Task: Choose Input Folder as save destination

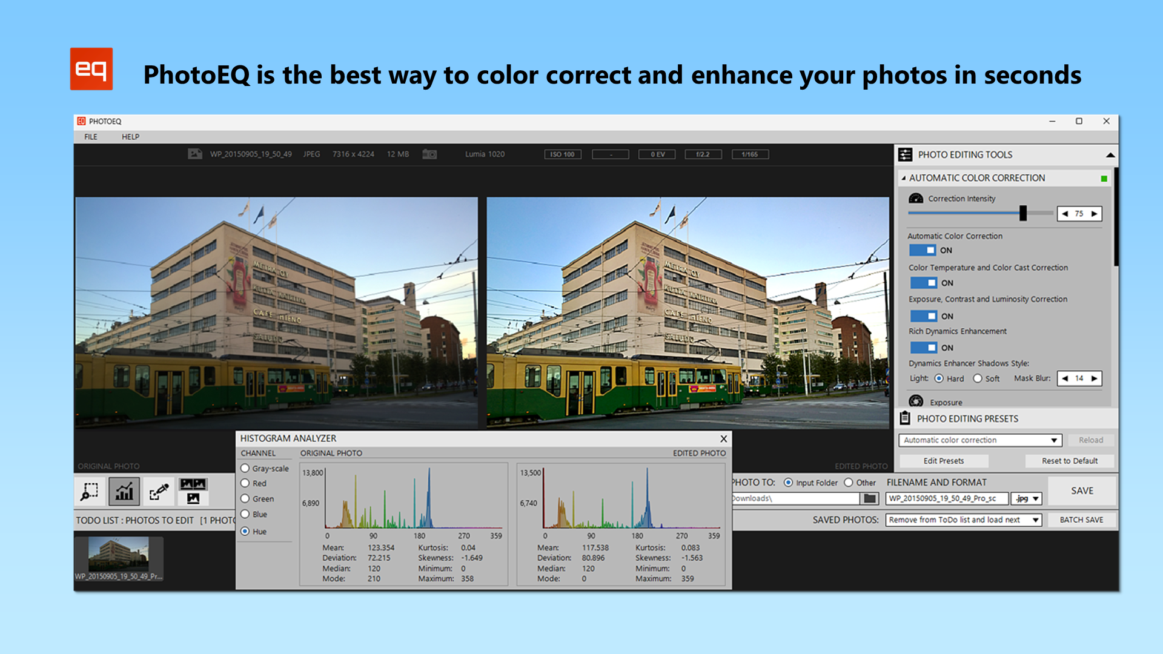Action: click(788, 483)
